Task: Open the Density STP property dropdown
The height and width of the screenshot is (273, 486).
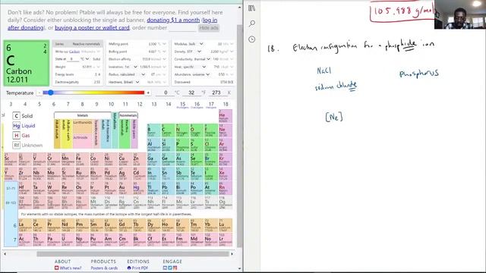Action: point(199,52)
